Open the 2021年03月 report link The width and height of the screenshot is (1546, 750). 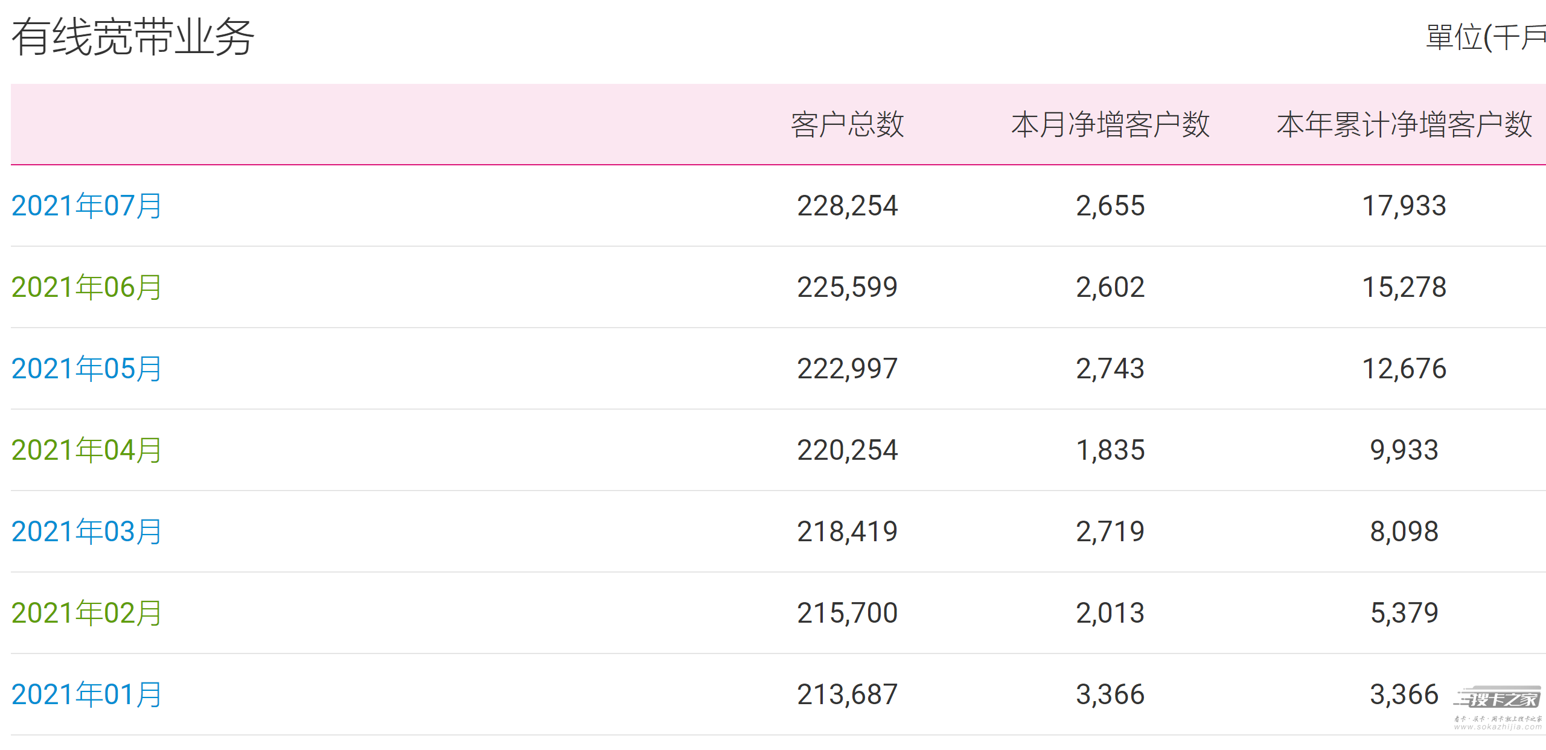[x=86, y=532]
